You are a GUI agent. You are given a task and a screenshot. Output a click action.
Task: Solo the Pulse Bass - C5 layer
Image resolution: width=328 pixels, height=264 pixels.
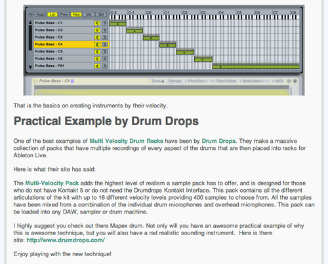coord(105,52)
